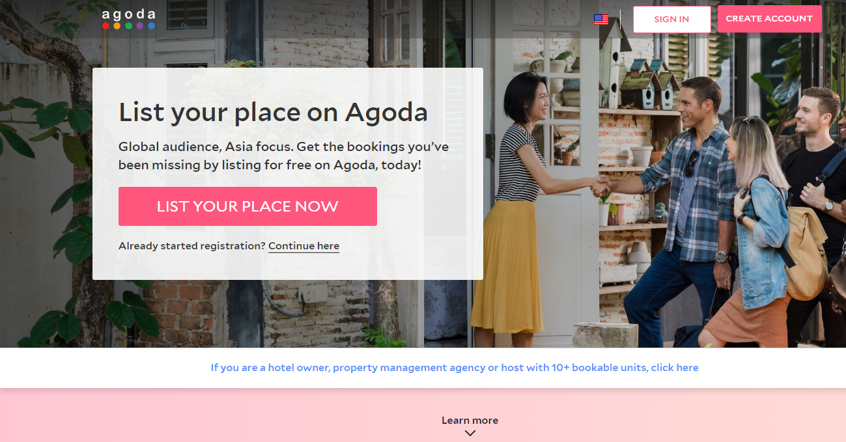
Task: Click the blue dot in agoda logo
Action: click(151, 26)
